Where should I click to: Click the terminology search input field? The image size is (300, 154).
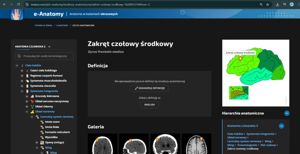(44, 56)
